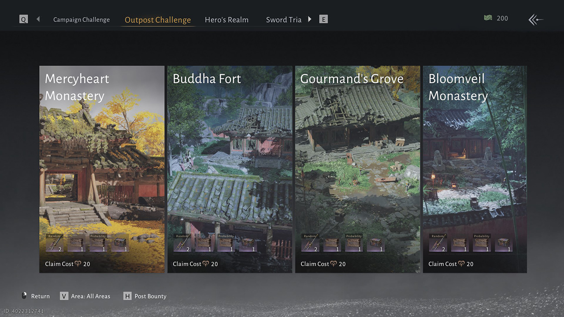The image size is (564, 317).
Task: Open the Area: All Areas filter
Action: [x=85, y=296]
